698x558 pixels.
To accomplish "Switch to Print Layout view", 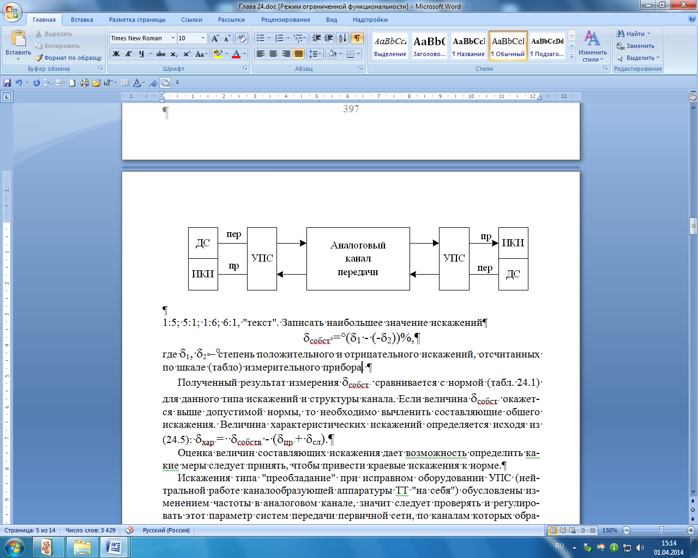I will [553, 530].
